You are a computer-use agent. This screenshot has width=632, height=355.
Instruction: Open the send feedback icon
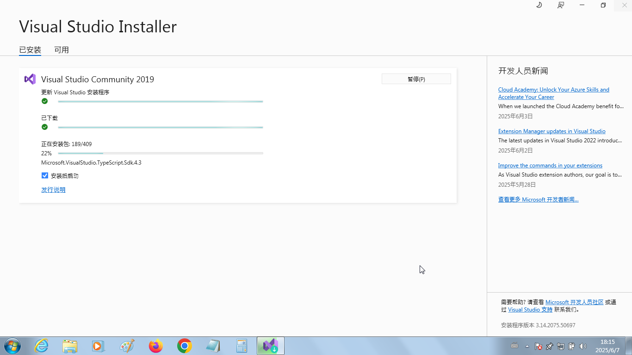[x=561, y=5]
